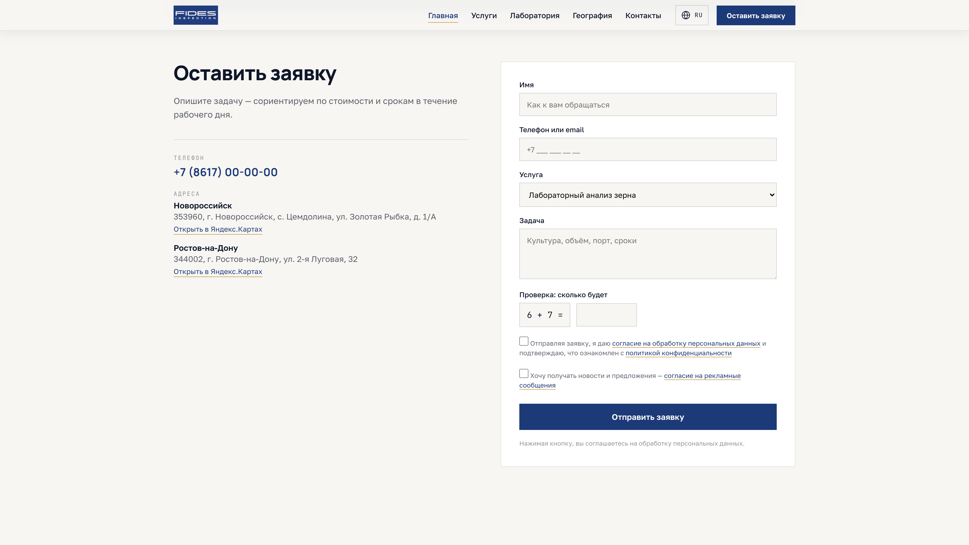Open the Услуга dropdown
Image resolution: width=969 pixels, height=545 pixels.
click(x=648, y=195)
